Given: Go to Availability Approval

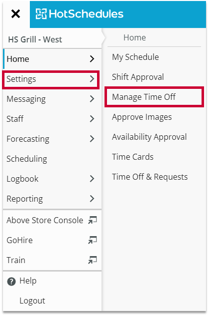Looking at the screenshot, I should point(149,137).
